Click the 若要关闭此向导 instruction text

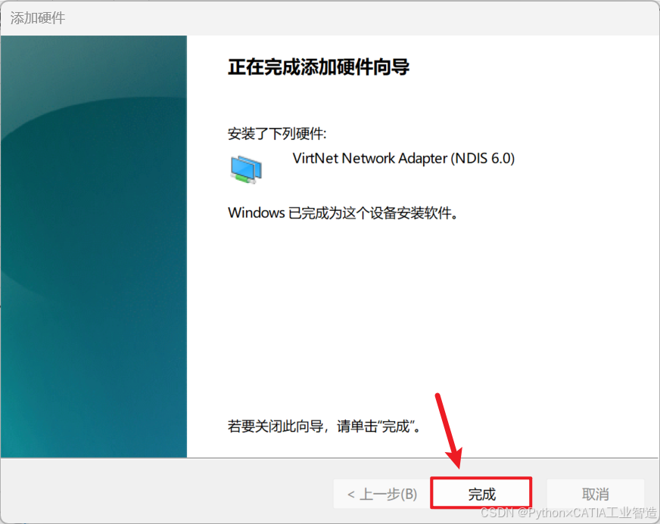coord(324,426)
